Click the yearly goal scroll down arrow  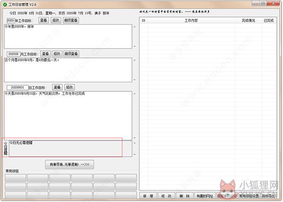[x=134, y=47]
